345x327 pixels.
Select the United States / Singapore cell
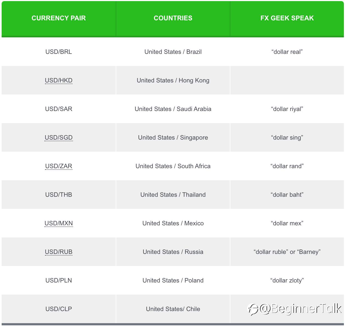pyautogui.click(x=173, y=137)
